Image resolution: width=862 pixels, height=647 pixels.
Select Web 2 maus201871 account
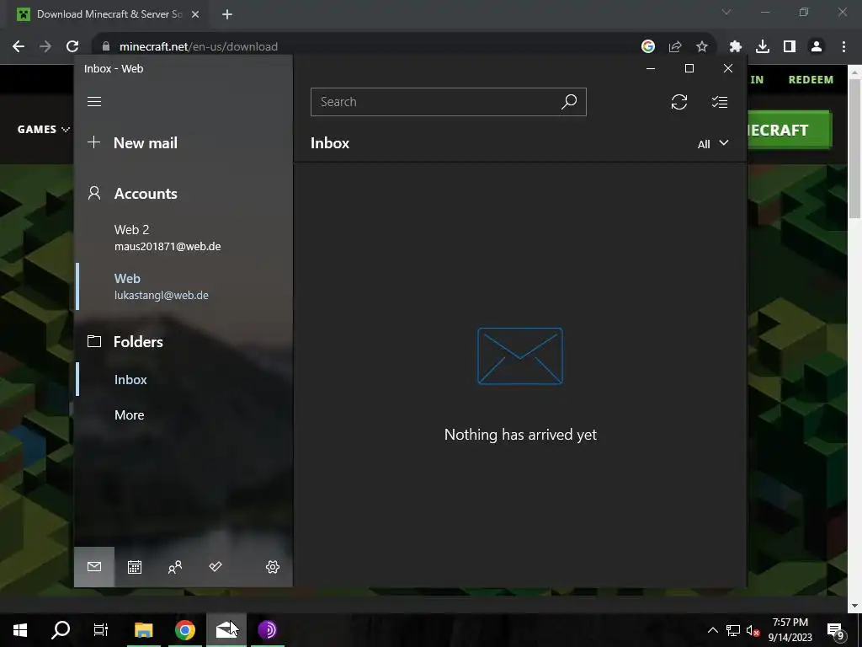[x=184, y=238]
